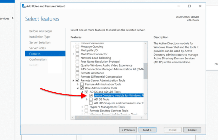Maximize the wizard window
218x140 pixels.
[x=189, y=6]
